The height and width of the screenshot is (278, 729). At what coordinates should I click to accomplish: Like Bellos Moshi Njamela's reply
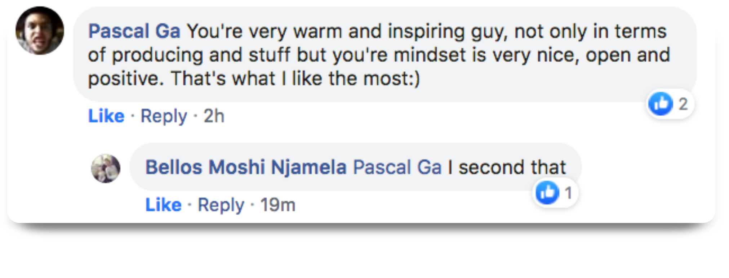tap(163, 205)
